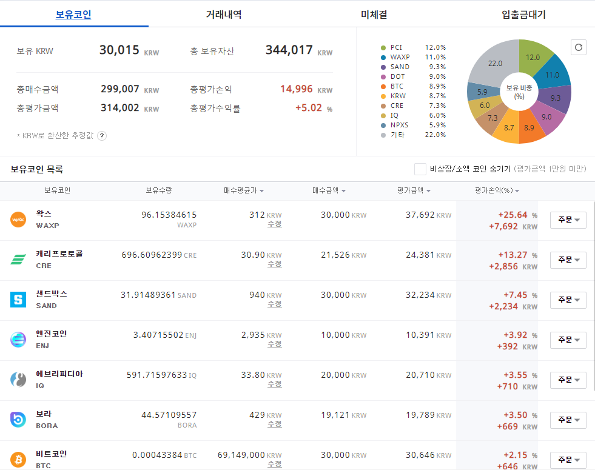The height and width of the screenshot is (470, 595).
Task: Click the 22.0 gray pie slice
Action: pos(495,63)
